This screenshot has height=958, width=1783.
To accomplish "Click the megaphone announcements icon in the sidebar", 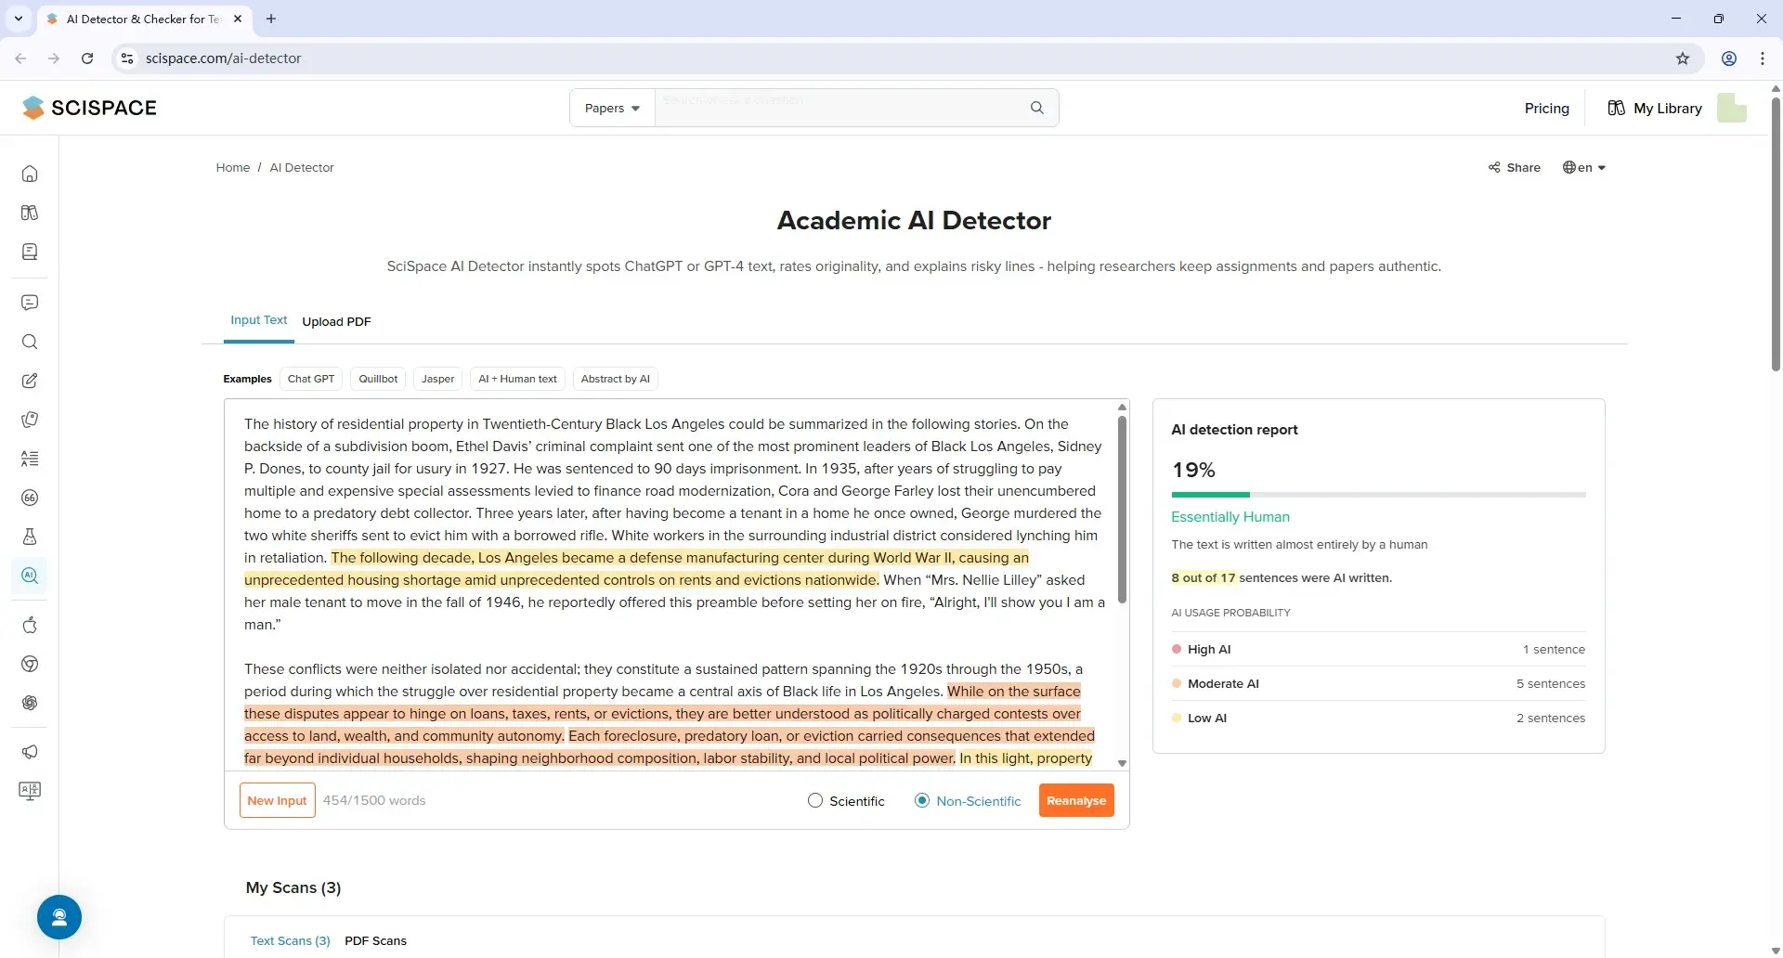I will pyautogui.click(x=30, y=752).
